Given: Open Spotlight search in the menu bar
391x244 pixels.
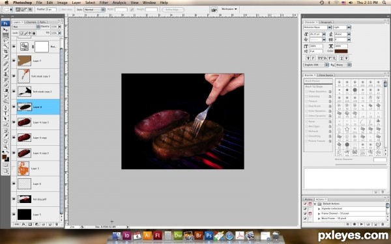Looking at the screenshot, I should 384,3.
